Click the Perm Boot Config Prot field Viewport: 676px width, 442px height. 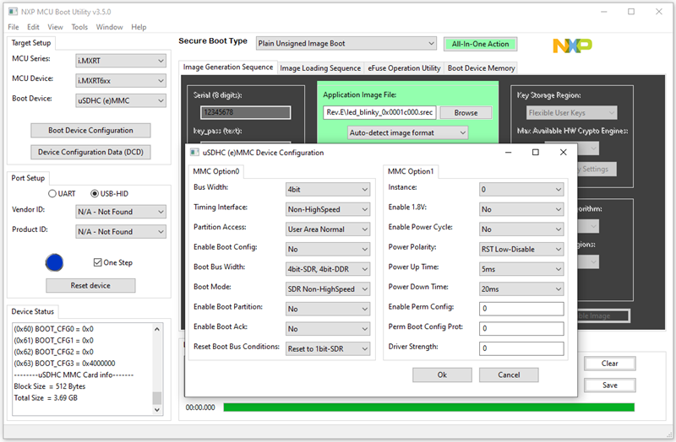(521, 328)
